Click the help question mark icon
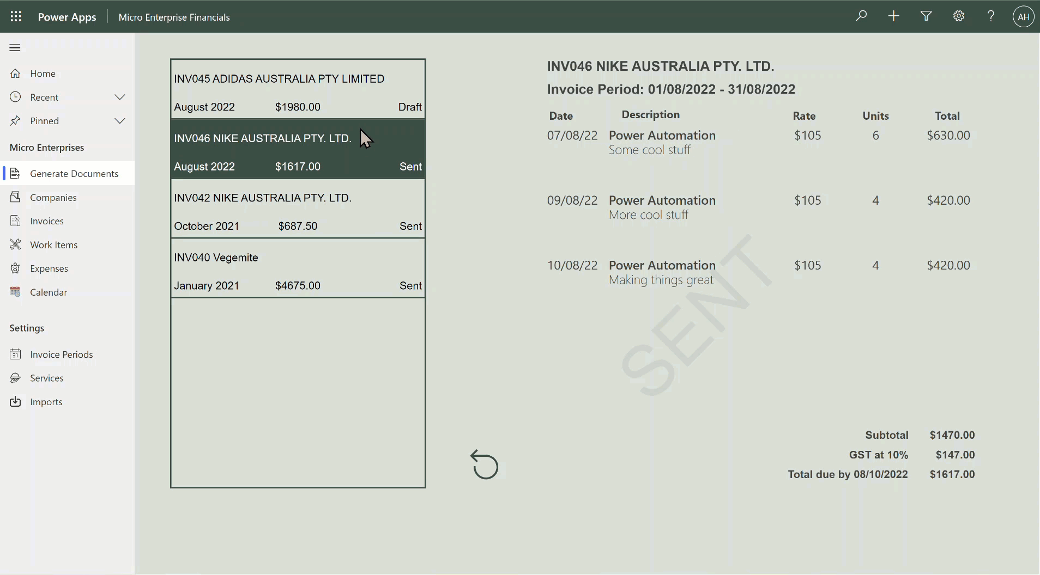1040x575 pixels. 991,16
